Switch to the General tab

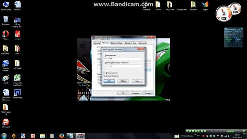[x=97, y=43]
